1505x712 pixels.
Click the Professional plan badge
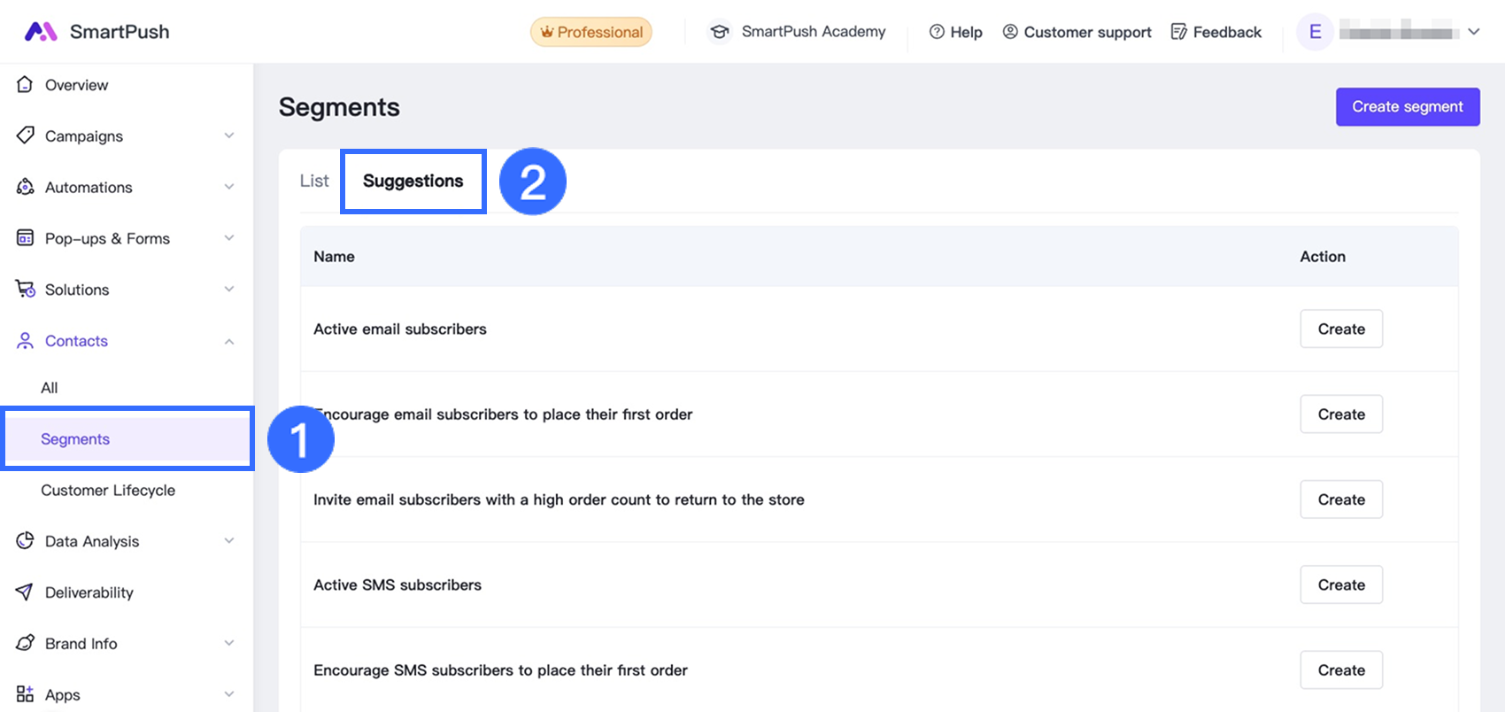point(590,32)
